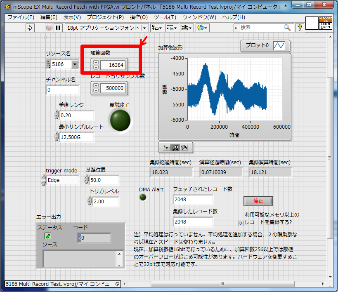
Task: Click the LabVIEW icon in title bar
Action: tap(8, 7)
